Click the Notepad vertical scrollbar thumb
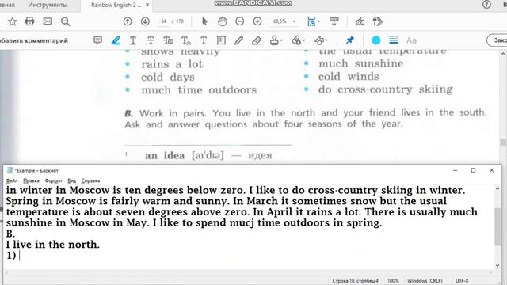Viewport: 507px width, 285px height. click(497, 227)
